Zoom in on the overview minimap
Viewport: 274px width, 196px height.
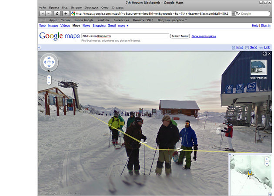pos(266,159)
